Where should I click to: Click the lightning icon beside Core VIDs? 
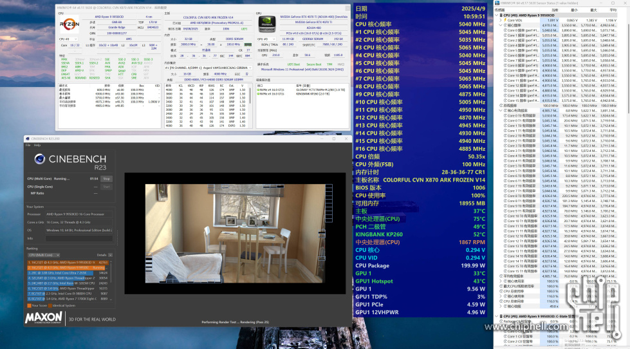coord(505,20)
